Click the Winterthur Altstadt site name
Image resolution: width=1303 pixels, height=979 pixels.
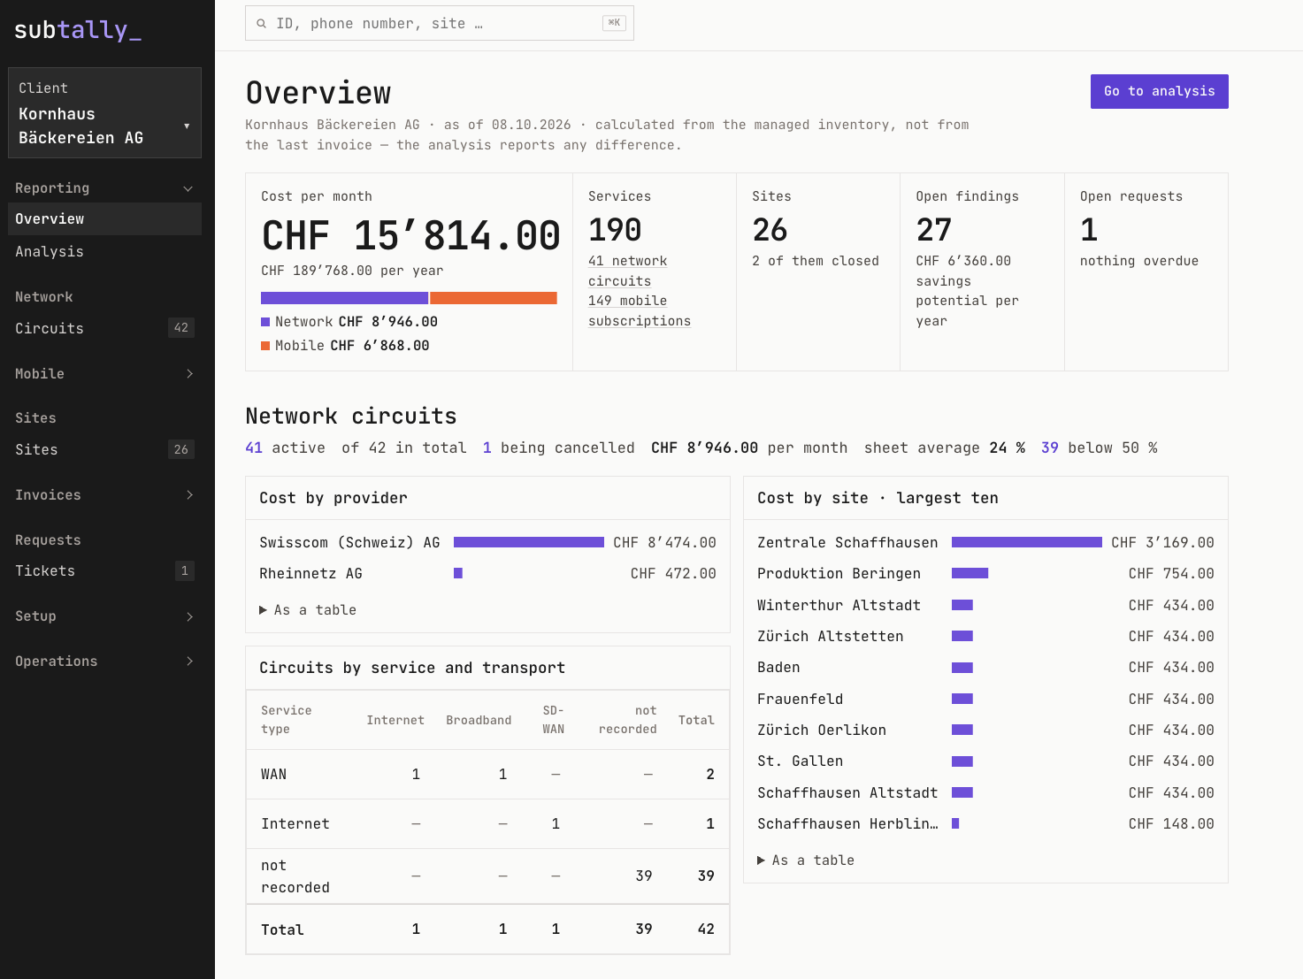point(839,606)
